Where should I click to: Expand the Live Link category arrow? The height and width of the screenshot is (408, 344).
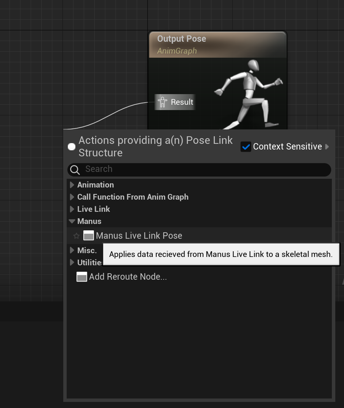[x=72, y=209]
